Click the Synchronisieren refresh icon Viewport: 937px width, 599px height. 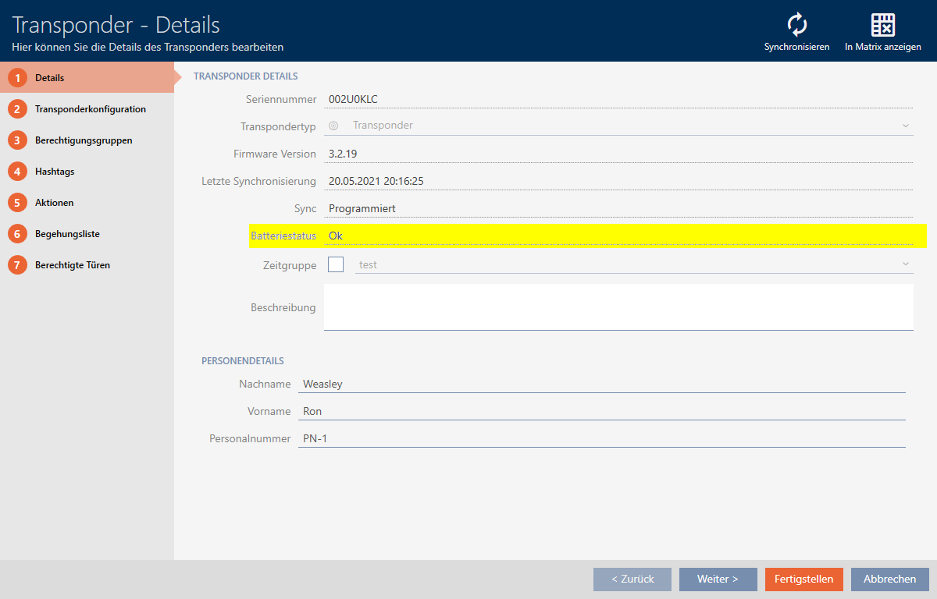tap(796, 25)
